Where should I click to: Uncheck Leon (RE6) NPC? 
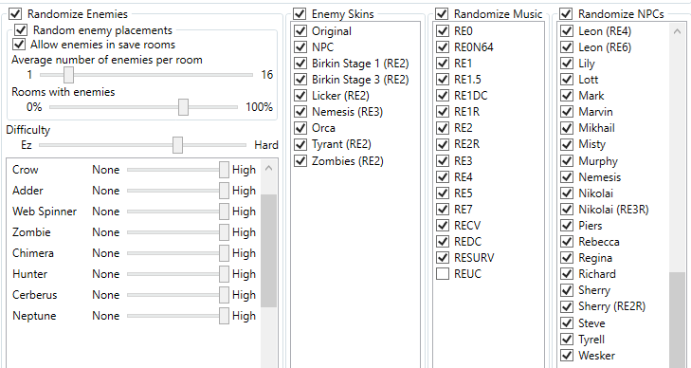pos(567,47)
